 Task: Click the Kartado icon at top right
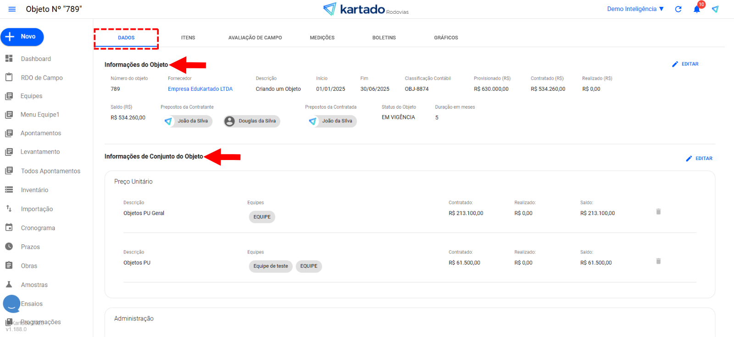pyautogui.click(x=715, y=9)
